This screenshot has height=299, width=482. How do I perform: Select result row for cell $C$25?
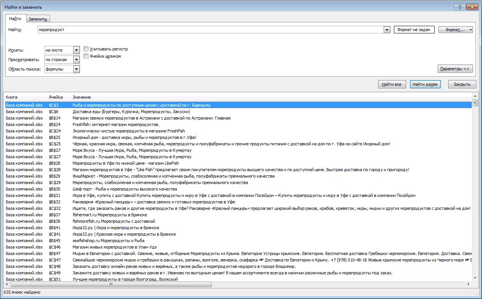[x=238, y=144]
